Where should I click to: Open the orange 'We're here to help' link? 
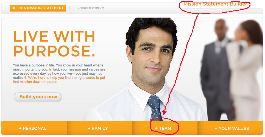[x=59, y=80]
